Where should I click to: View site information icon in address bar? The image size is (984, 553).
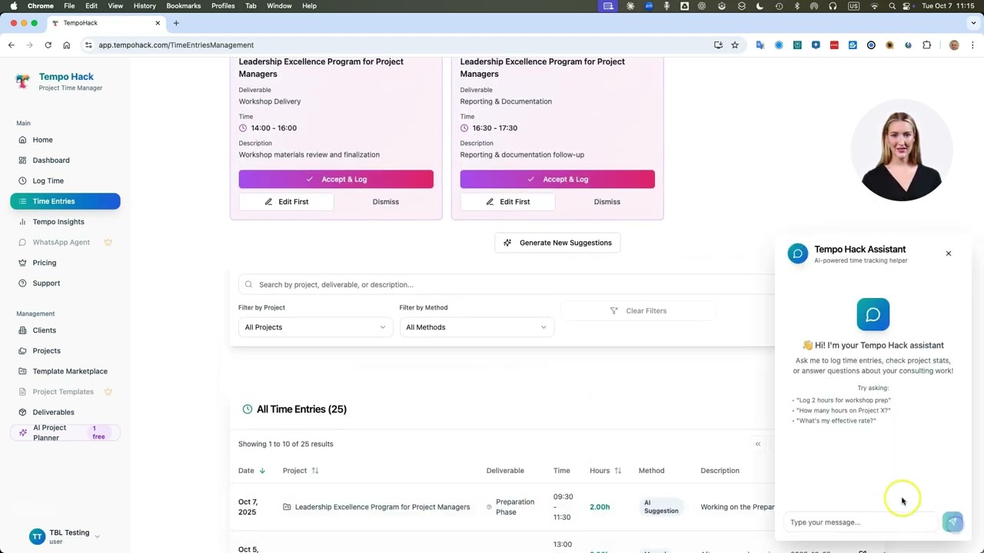tap(89, 45)
